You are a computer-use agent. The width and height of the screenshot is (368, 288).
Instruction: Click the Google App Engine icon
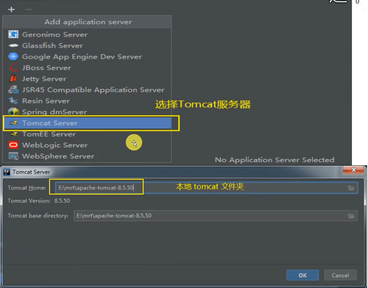[x=14, y=57]
